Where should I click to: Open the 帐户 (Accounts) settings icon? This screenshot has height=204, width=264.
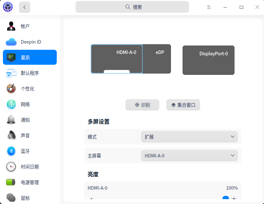pos(11,26)
